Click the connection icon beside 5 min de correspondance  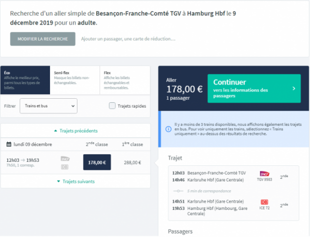pos(178,191)
